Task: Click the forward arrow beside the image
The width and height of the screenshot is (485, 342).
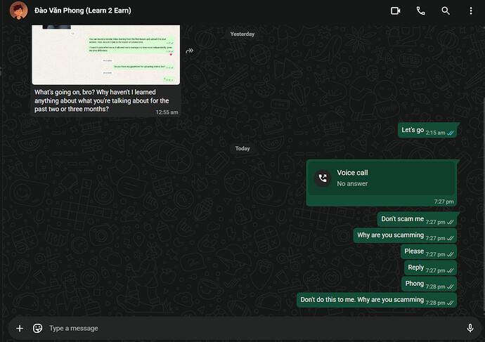Action: [x=189, y=51]
